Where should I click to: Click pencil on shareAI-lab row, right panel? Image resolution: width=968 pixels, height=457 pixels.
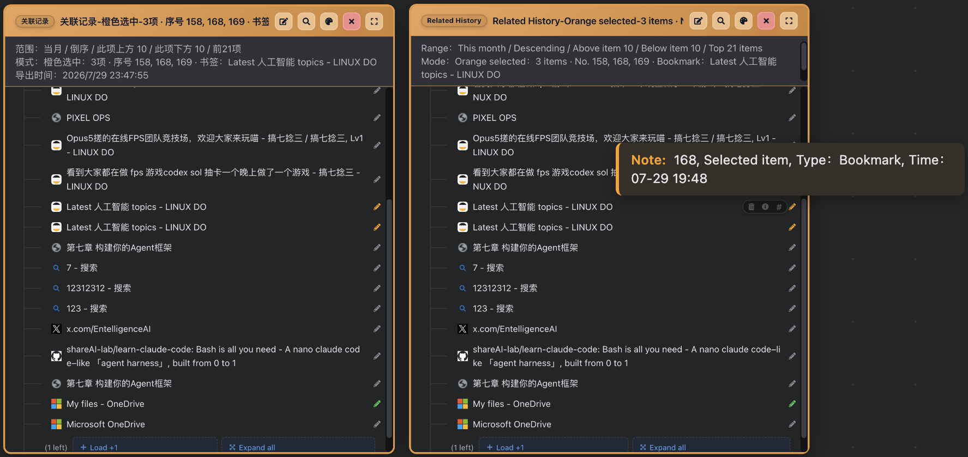(792, 356)
